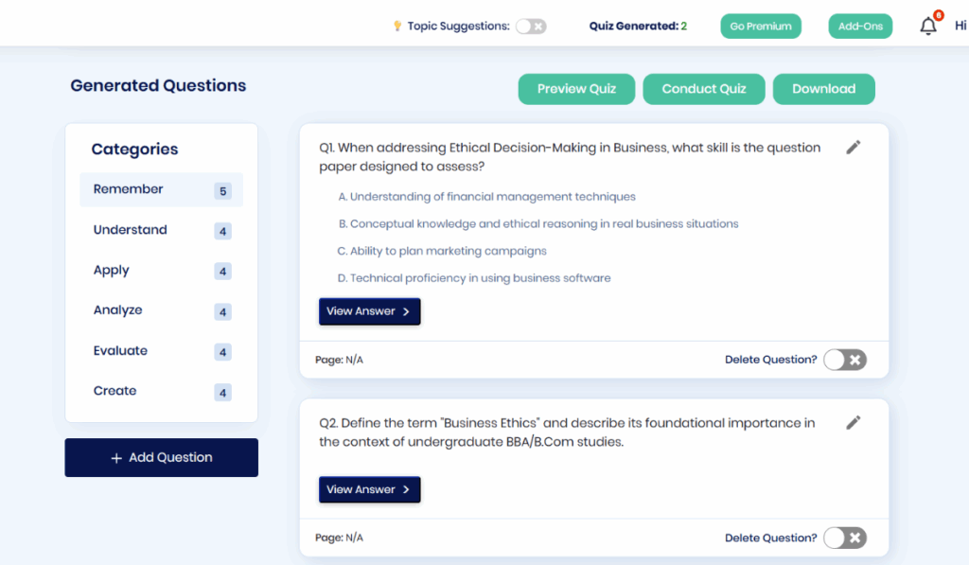Edit question Q2 with pencil icon

pos(853,423)
